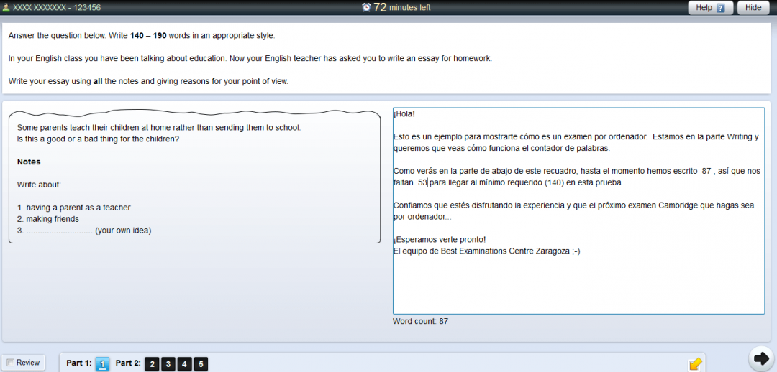Click the homeschooling essay question prompt
Viewport: 777px width, 372px height.
158,133
